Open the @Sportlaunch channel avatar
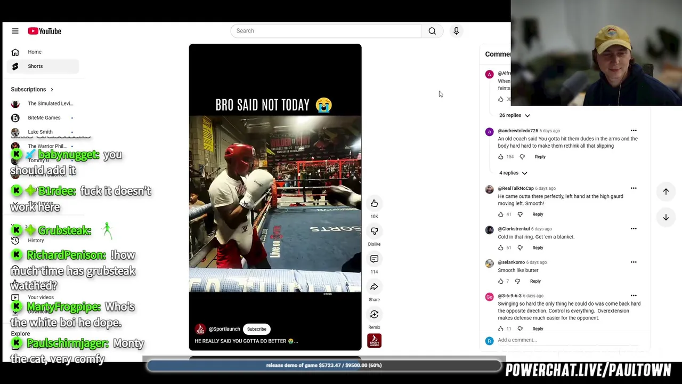Screen dimensions: 682x384 (x=200, y=329)
